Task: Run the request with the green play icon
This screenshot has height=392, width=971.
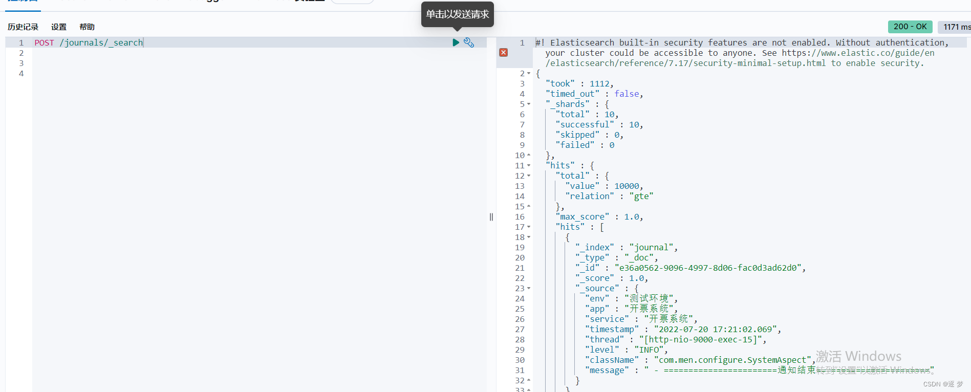Action: (456, 42)
